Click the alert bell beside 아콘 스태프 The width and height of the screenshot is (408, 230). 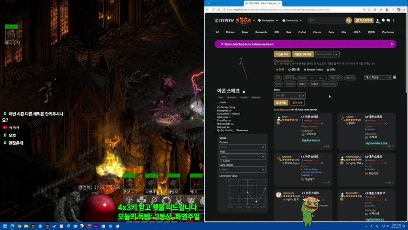(x=244, y=92)
